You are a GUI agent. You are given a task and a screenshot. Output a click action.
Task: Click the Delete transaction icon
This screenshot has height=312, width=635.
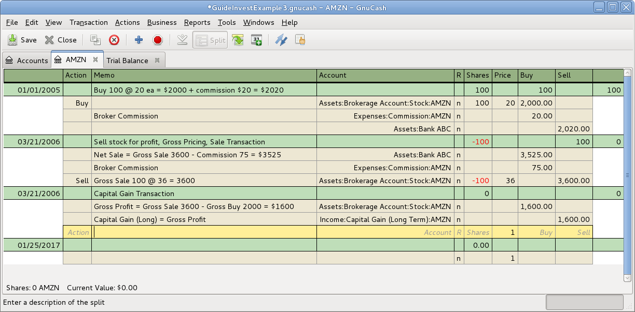point(114,40)
